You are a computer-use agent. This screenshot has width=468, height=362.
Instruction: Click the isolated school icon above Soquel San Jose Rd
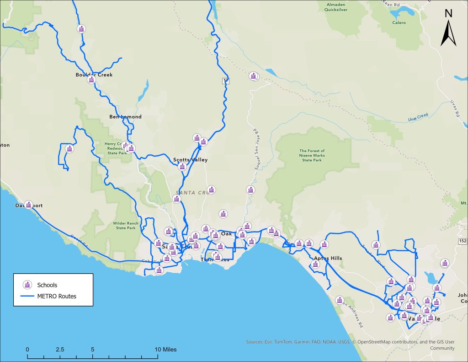(254, 76)
